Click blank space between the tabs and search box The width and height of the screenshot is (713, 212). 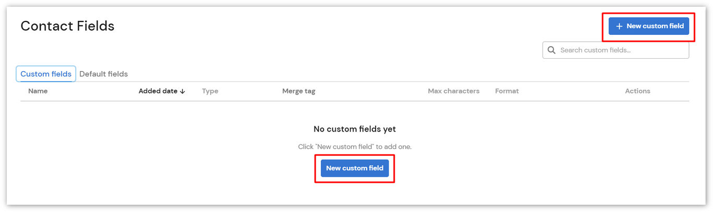334,62
